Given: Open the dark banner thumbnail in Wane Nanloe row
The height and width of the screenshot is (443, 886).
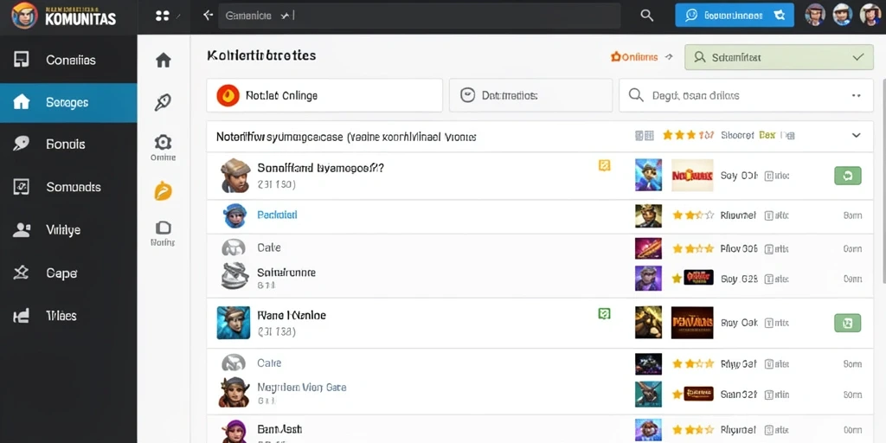Looking at the screenshot, I should [x=692, y=323].
